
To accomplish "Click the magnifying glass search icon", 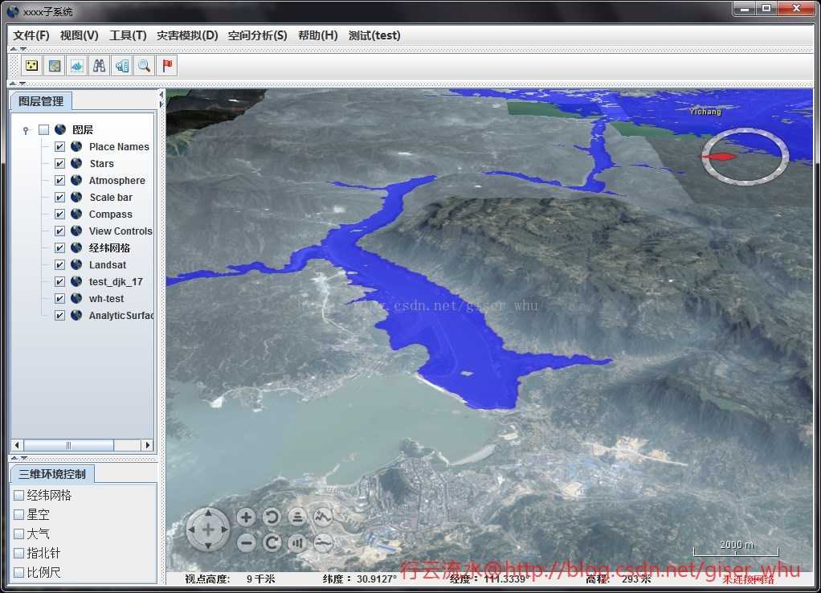I will [145, 66].
